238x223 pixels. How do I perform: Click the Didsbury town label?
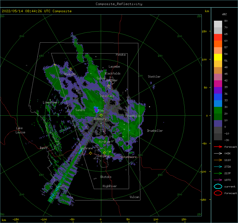100,119
